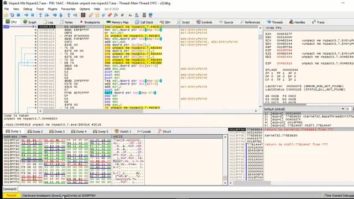Screen dimensions: 354x199
Task: Open the File menu
Action: [x=7, y=9]
